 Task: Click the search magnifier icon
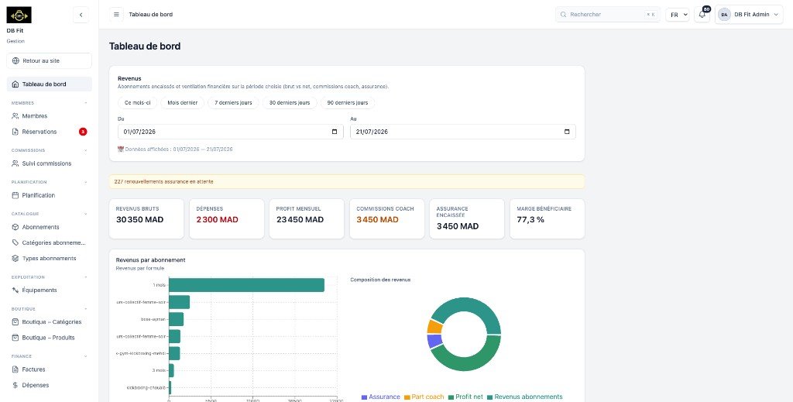coord(564,15)
